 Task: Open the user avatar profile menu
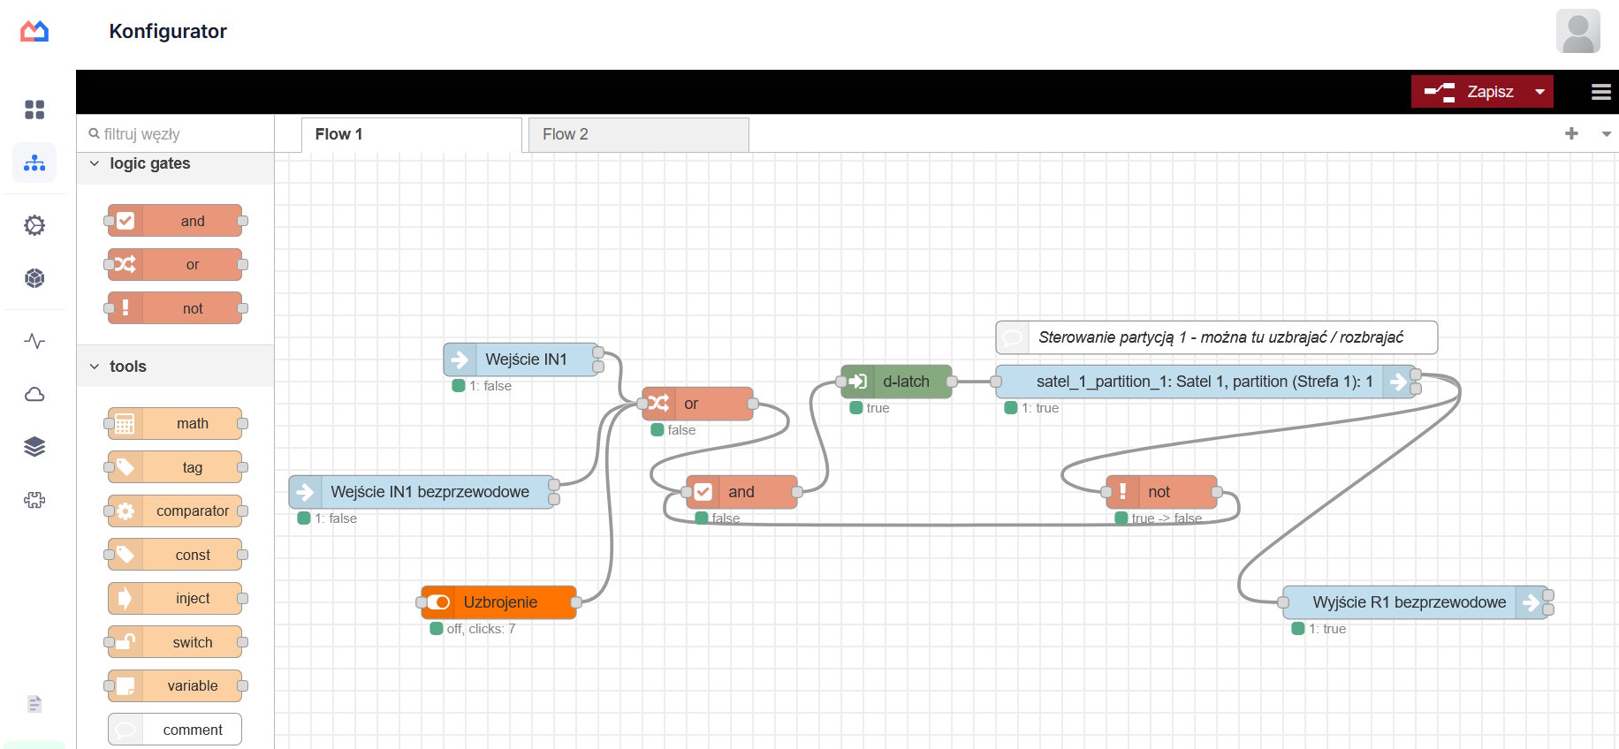(x=1577, y=31)
